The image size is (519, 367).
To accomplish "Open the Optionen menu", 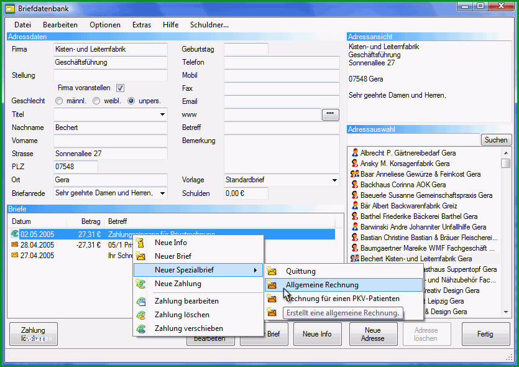I will click(105, 25).
